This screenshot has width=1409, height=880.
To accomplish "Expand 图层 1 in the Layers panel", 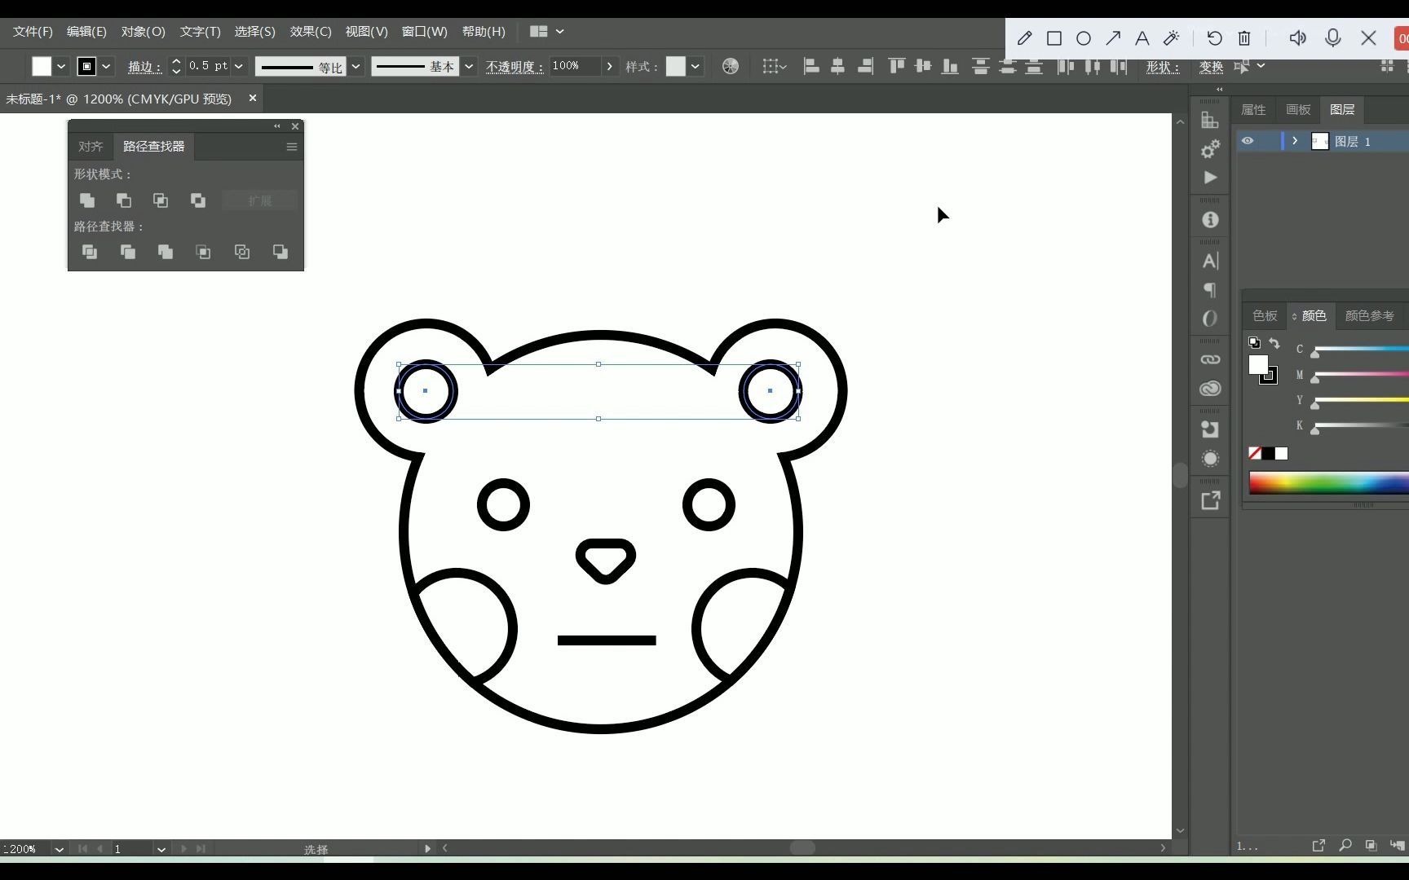I will click(x=1294, y=141).
